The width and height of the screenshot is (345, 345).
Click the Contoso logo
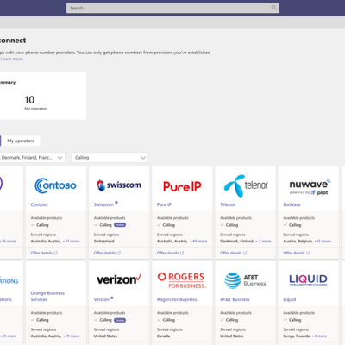(55, 185)
